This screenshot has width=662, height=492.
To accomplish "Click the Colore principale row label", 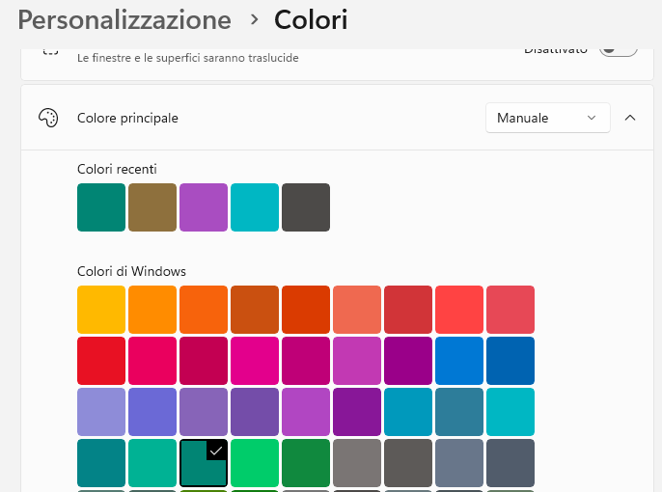I will point(127,118).
